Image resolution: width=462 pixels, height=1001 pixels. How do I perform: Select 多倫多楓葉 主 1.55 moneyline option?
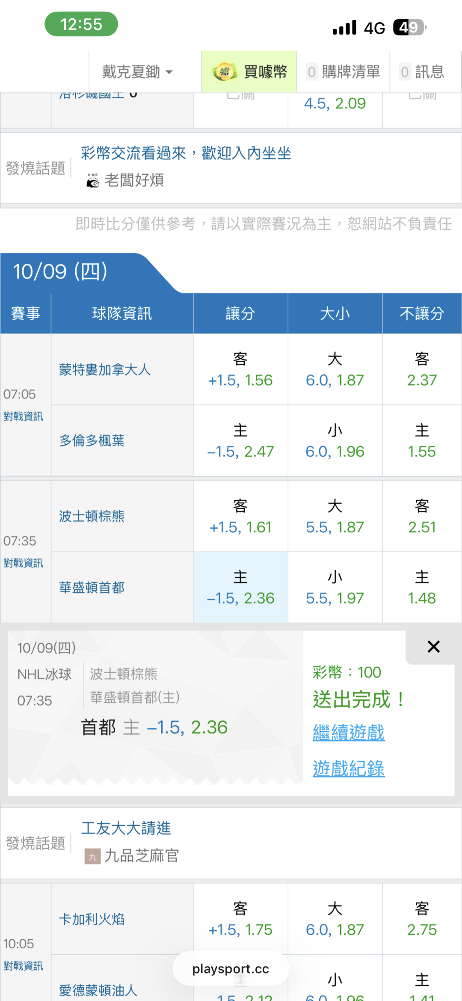[422, 441]
